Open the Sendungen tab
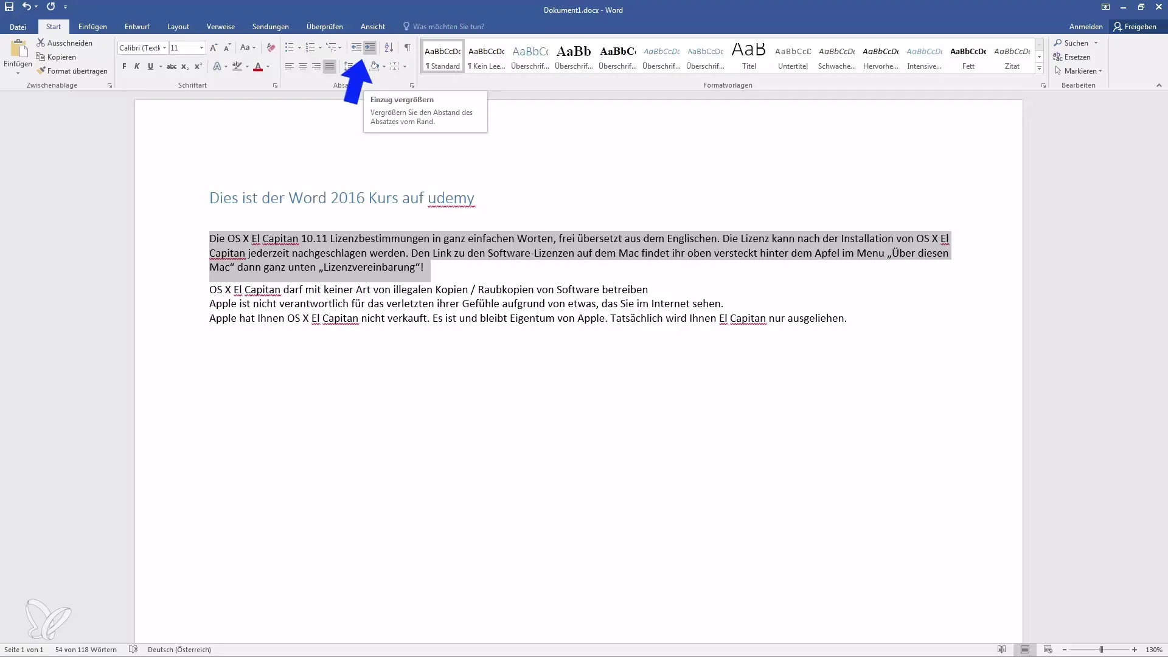 [x=271, y=27]
